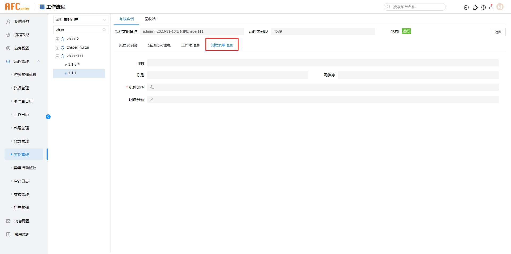The height and width of the screenshot is (254, 511).
Task: Click the search magnifier in the zhao search box
Action: point(104,30)
